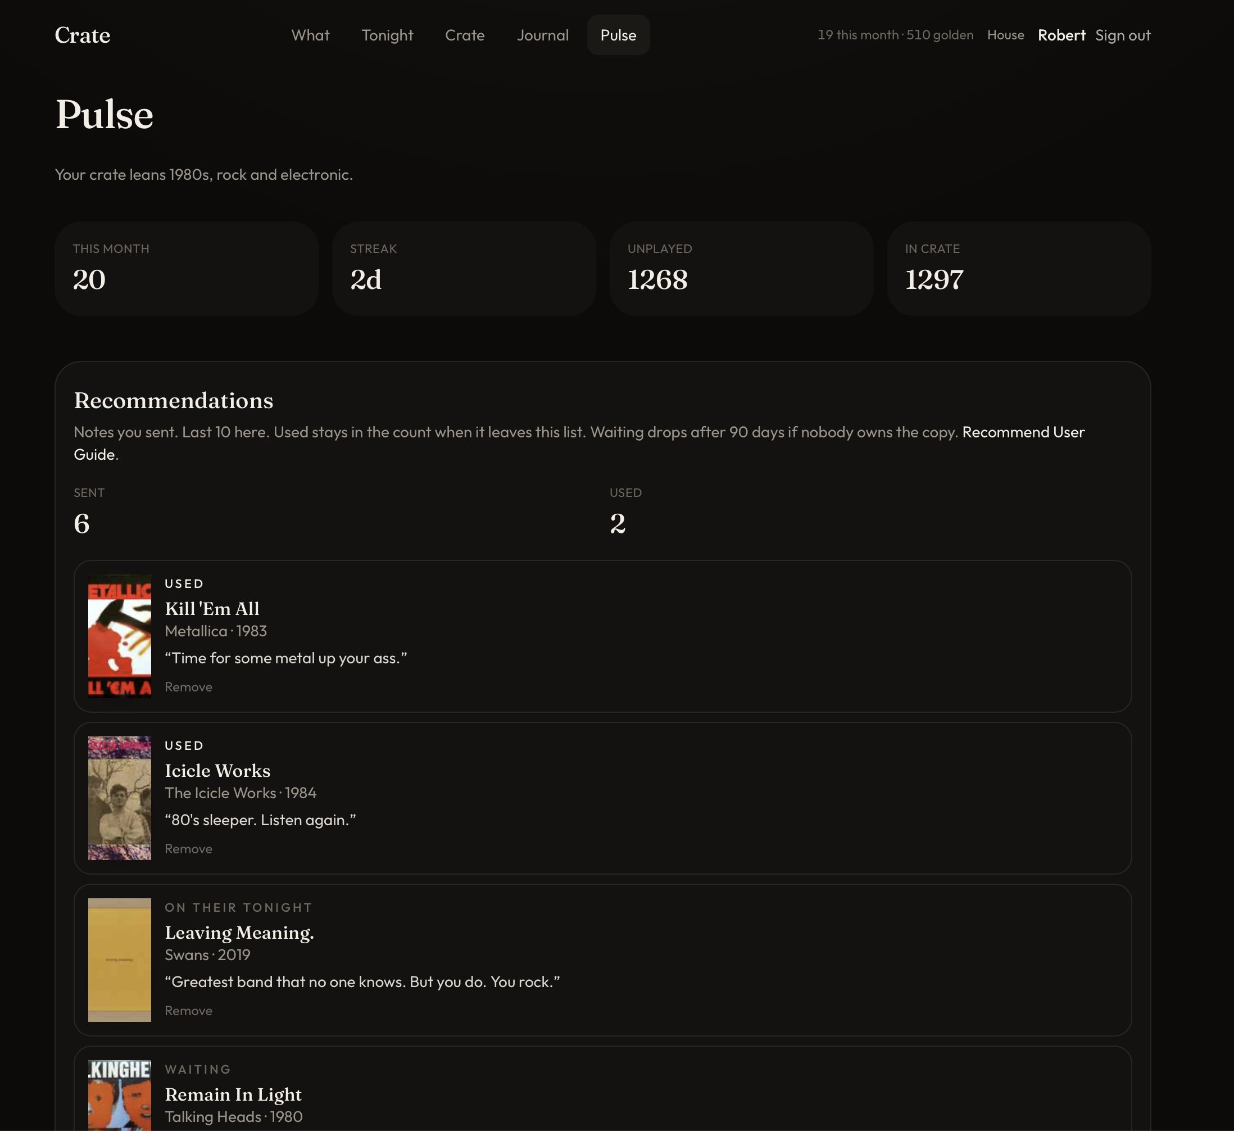This screenshot has height=1131, width=1234.
Task: Open the In Crate stat card
Action: 1019,269
